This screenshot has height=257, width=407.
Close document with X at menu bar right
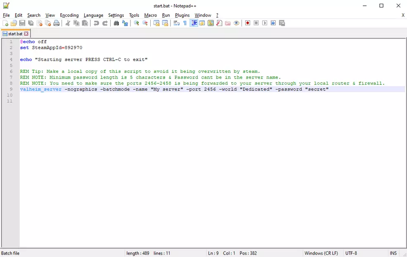click(x=403, y=15)
